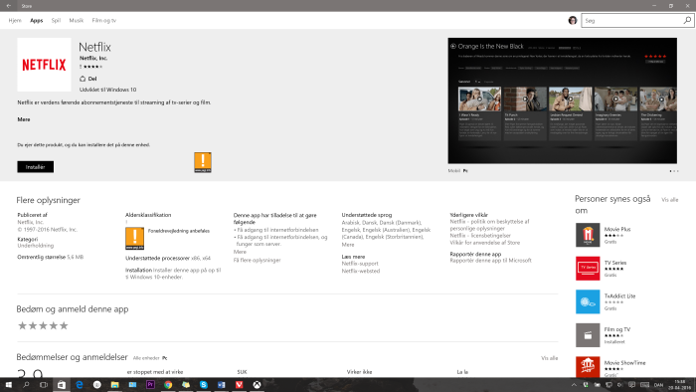Select Apps tab
The width and height of the screenshot is (696, 392).
click(37, 21)
